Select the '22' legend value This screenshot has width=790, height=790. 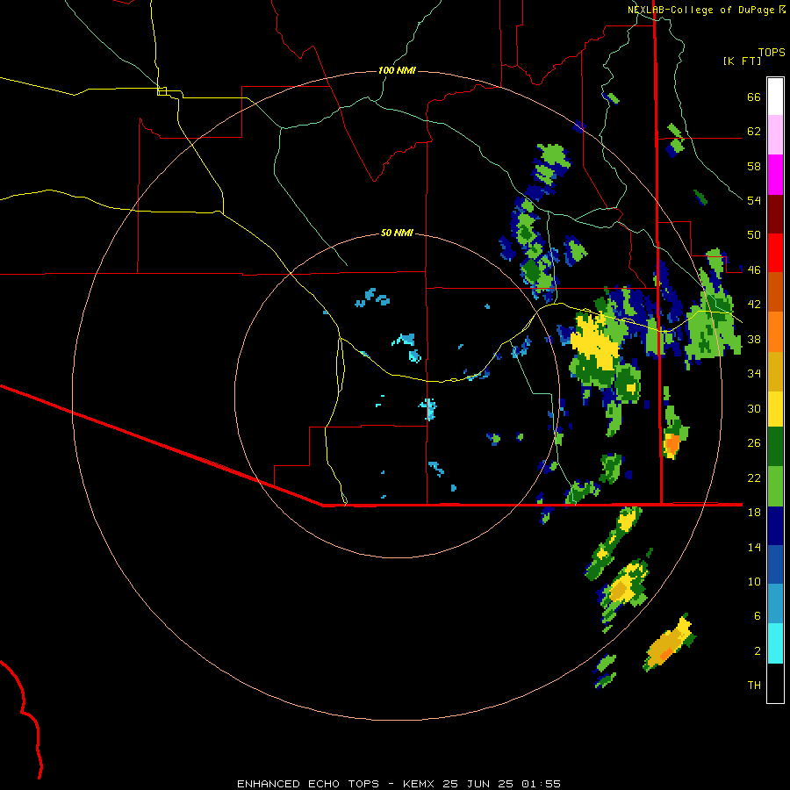[754, 478]
